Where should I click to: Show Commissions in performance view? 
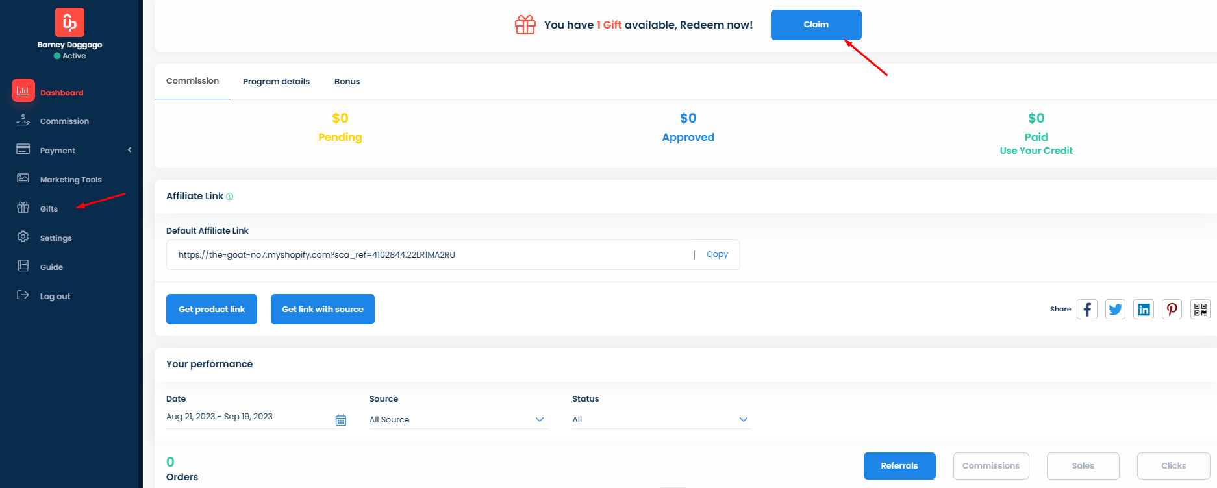990,466
